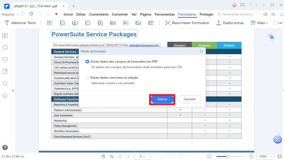Select the signature field form tool
Screen dimensions: 284x160
tap(138, 23)
